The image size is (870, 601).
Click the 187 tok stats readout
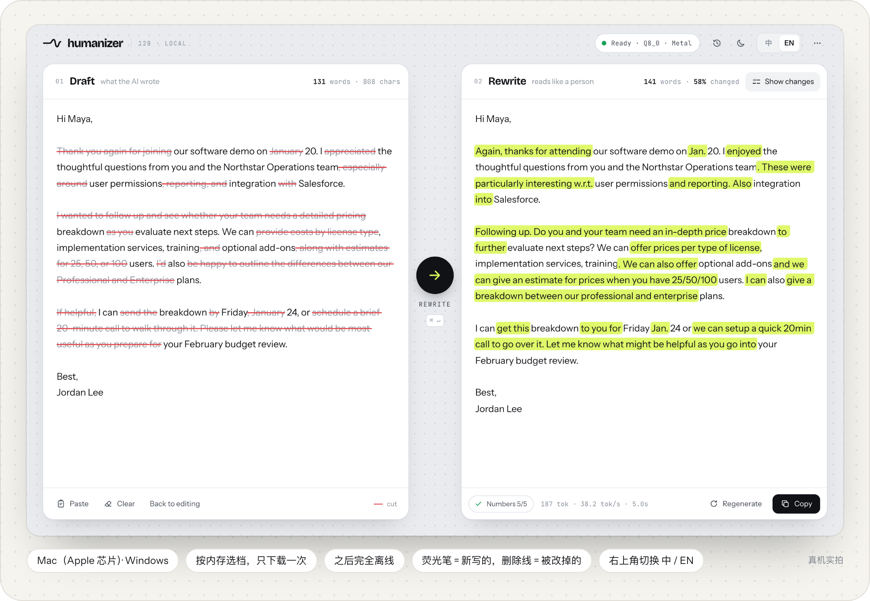point(594,504)
